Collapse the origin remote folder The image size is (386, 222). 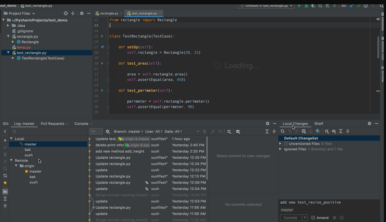pyautogui.click(x=16, y=166)
